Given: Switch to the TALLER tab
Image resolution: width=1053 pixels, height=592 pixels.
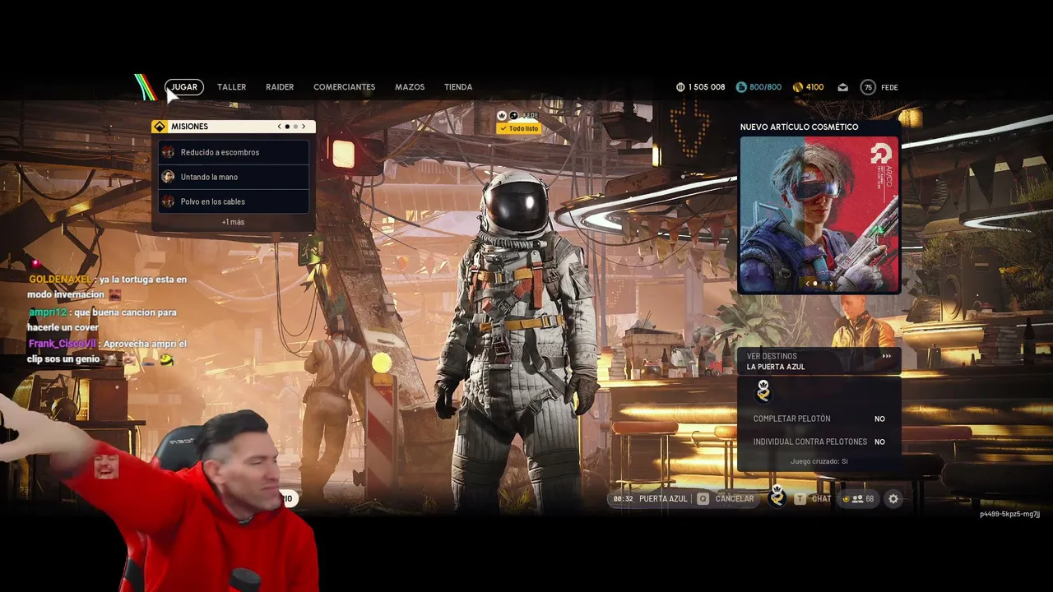Looking at the screenshot, I should click(x=231, y=87).
